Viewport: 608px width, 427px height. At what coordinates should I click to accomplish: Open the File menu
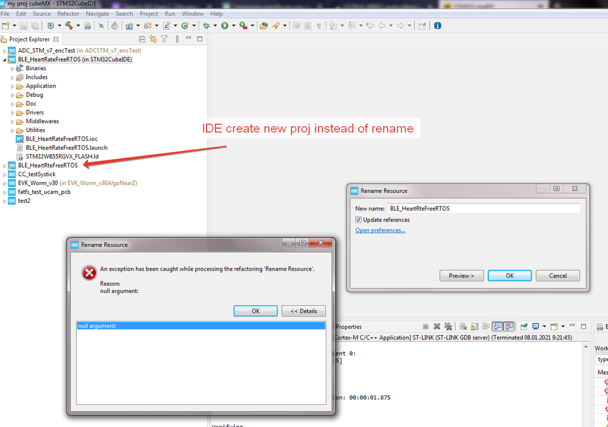(5, 13)
